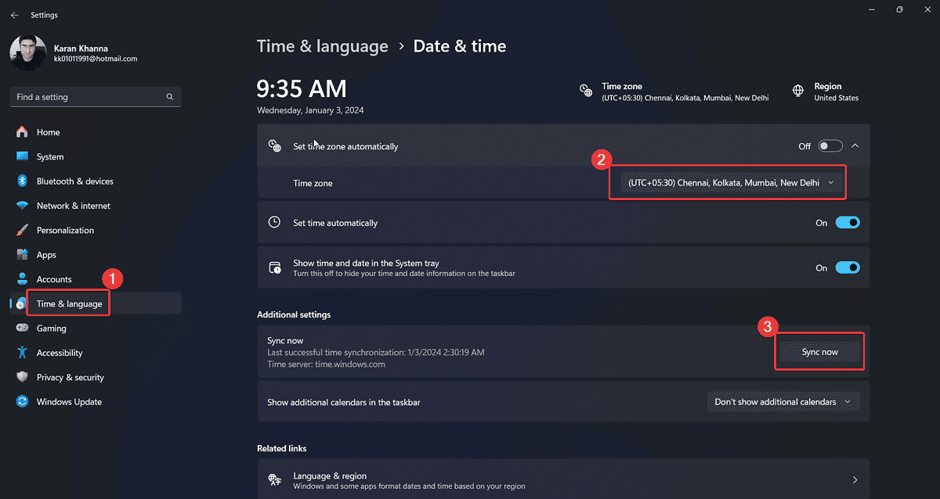Click the Windows Update icon
This screenshot has height=499, width=940.
click(22, 402)
